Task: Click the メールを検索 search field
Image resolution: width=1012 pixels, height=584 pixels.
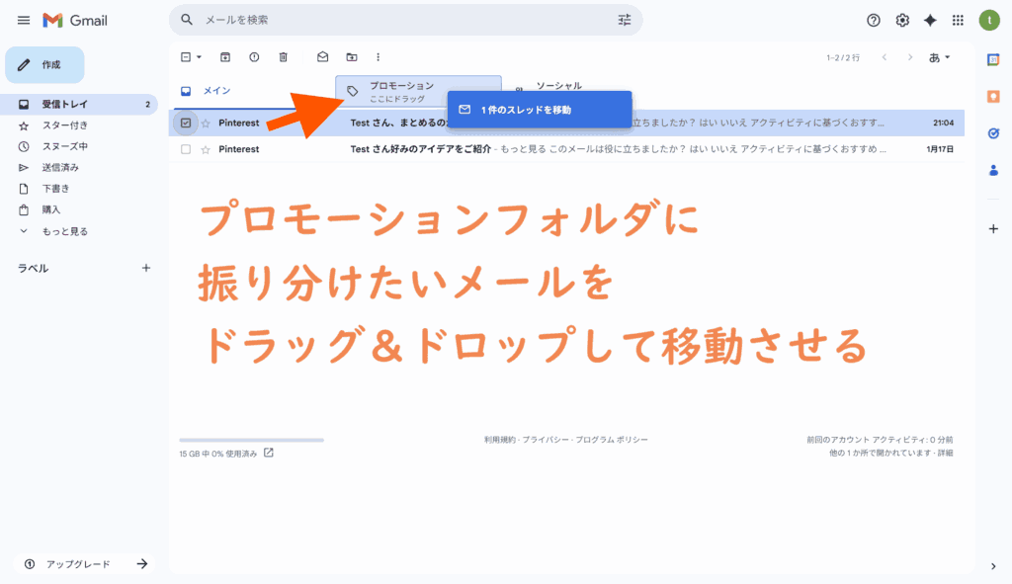Action: pyautogui.click(x=395, y=20)
